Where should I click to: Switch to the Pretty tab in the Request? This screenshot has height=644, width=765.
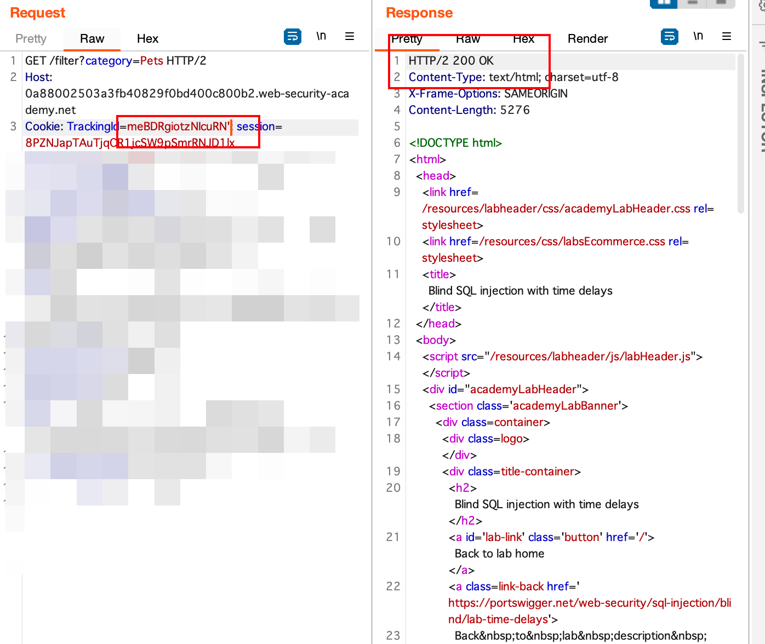[31, 38]
